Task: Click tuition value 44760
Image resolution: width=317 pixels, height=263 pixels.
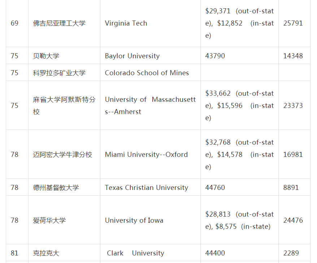Action: coord(215,187)
